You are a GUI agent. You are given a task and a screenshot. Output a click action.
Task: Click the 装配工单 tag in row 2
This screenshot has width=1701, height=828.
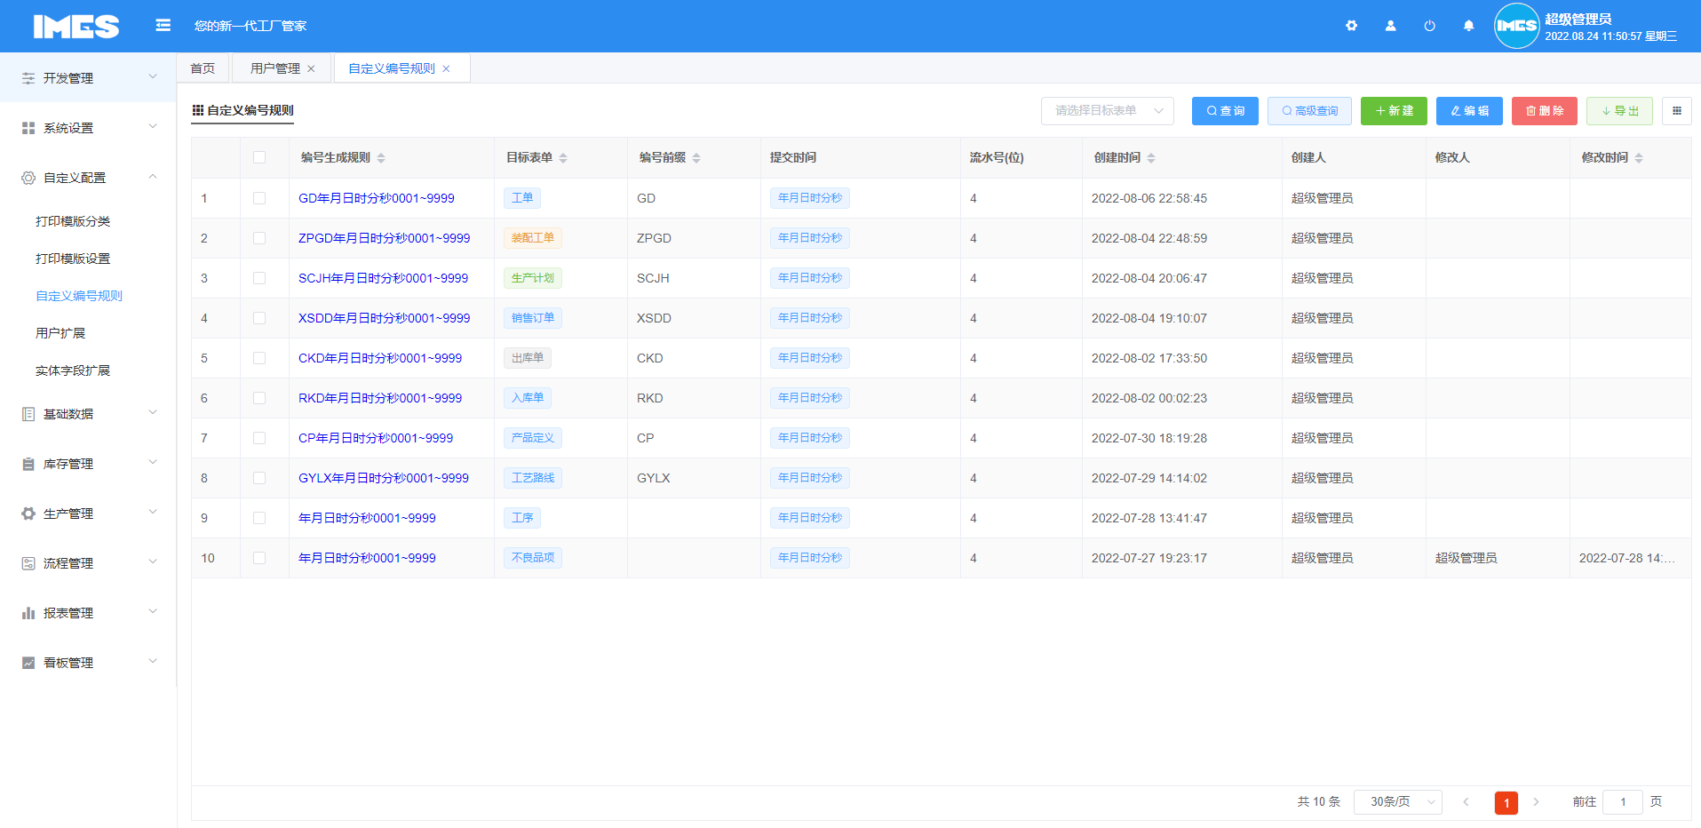[533, 238]
